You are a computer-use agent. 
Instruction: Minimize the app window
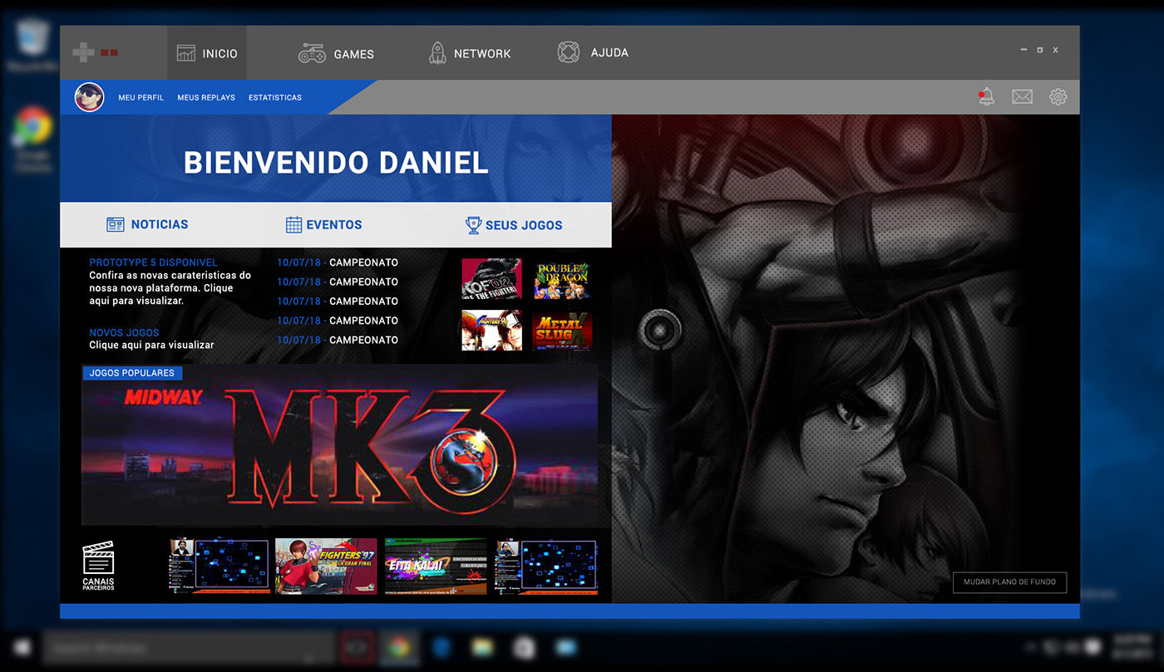coord(1024,51)
